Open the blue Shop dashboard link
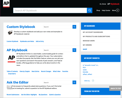122x98 pixels. coord(85,49)
